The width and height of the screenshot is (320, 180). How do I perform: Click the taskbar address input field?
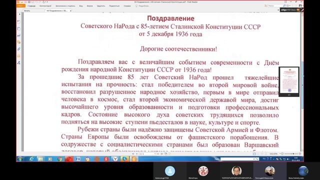[x=237, y=159]
